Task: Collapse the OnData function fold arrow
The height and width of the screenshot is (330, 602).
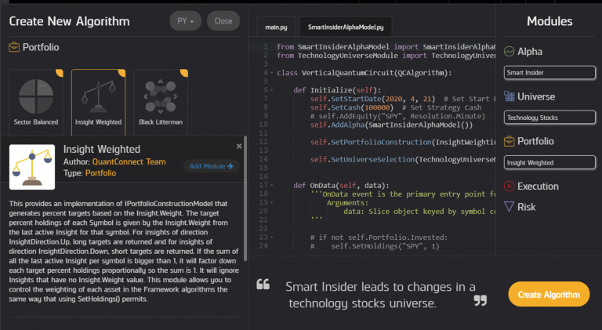Action: pyautogui.click(x=271, y=185)
